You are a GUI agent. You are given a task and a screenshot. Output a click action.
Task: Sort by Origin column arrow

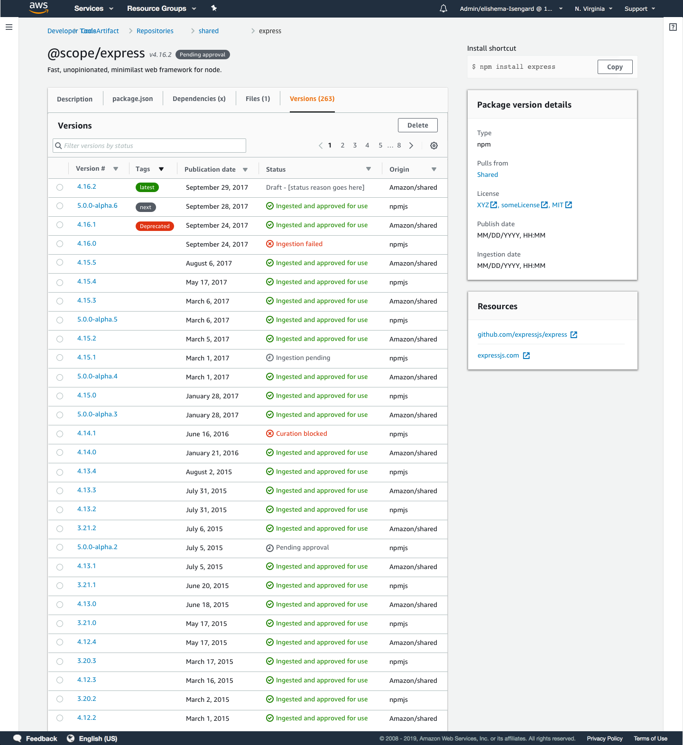(434, 170)
